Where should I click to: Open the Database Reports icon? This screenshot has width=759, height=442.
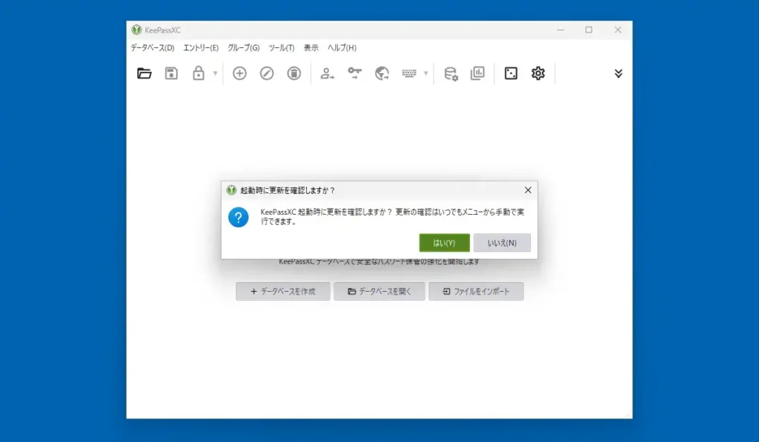tap(478, 73)
